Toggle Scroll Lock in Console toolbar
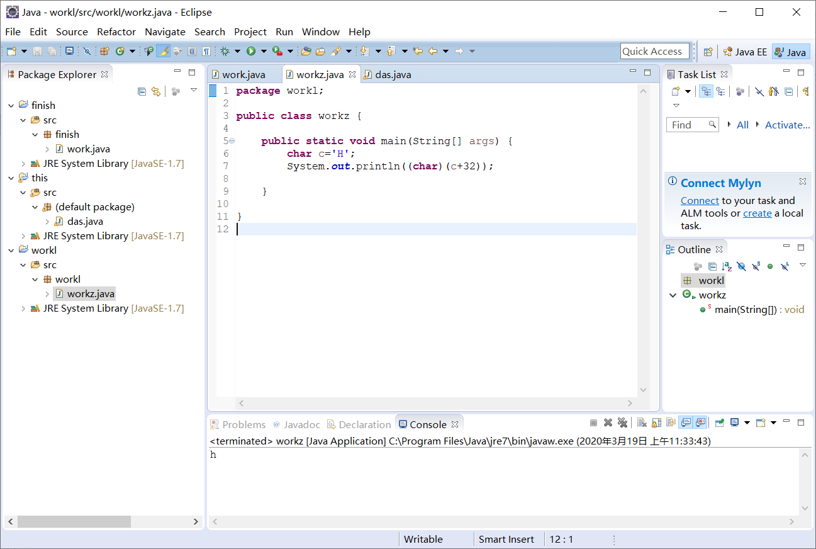The height and width of the screenshot is (549, 816). tap(656, 423)
